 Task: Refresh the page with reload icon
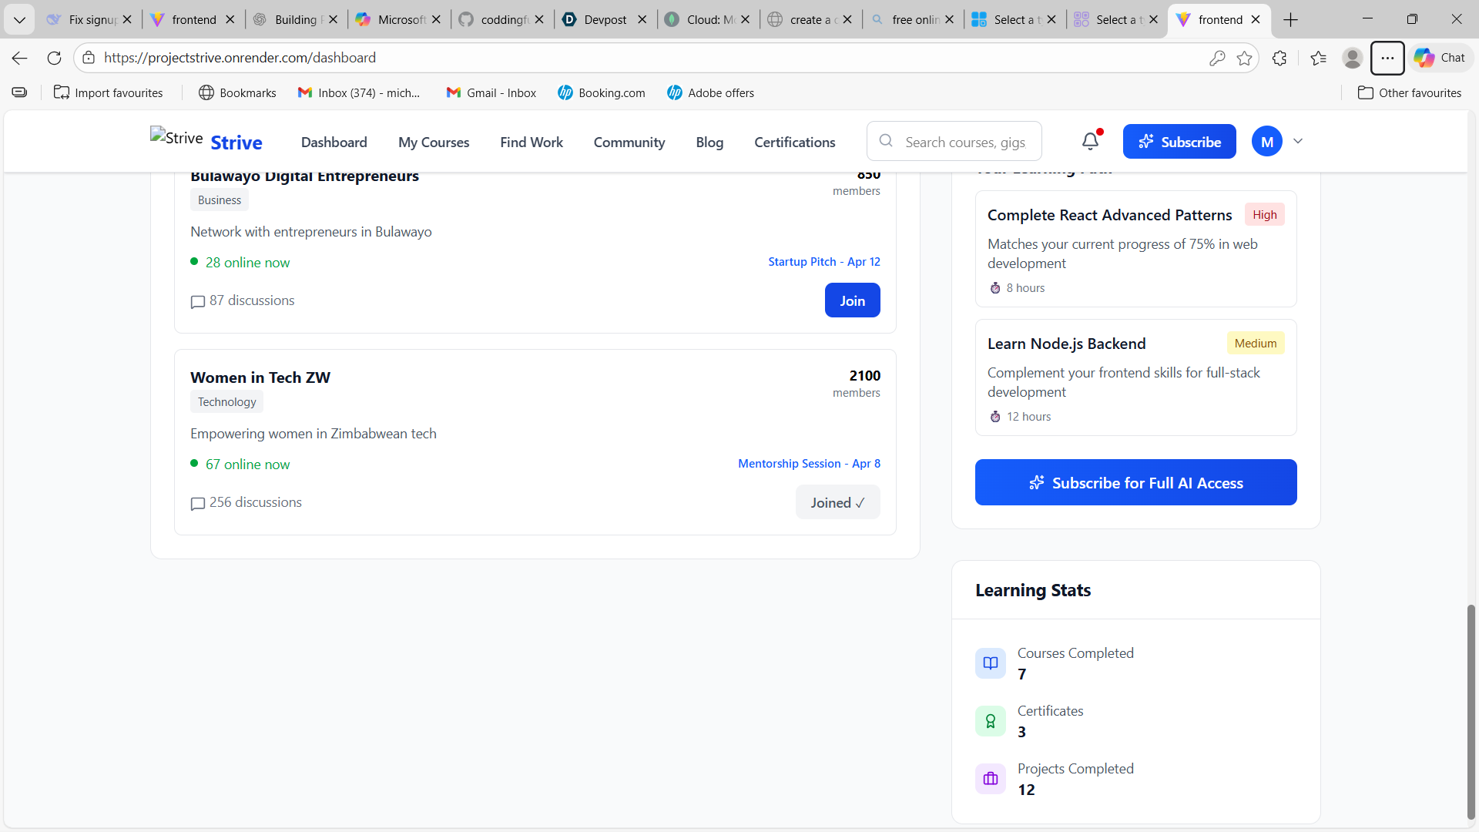click(x=54, y=58)
